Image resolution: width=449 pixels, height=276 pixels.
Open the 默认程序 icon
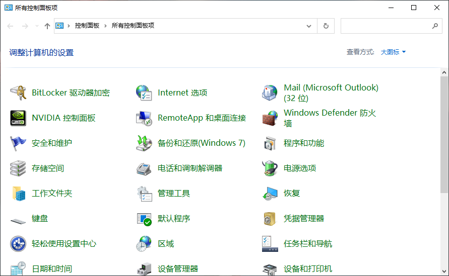(x=144, y=219)
